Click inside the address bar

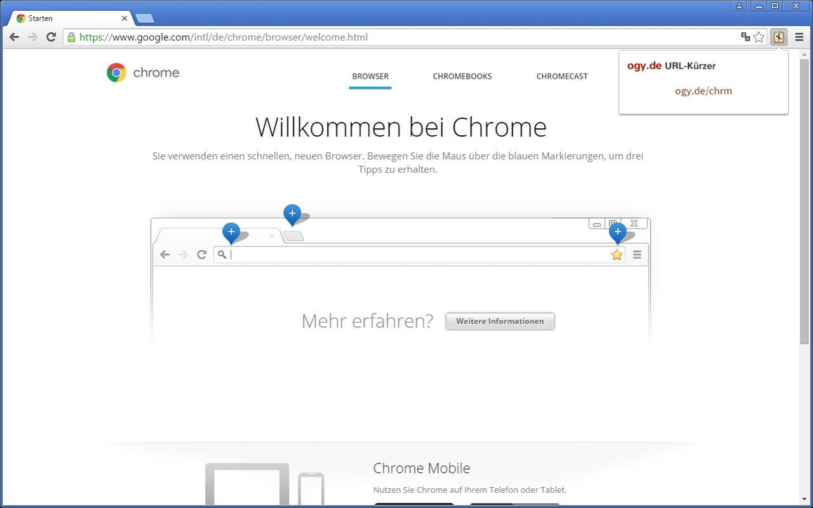point(381,37)
